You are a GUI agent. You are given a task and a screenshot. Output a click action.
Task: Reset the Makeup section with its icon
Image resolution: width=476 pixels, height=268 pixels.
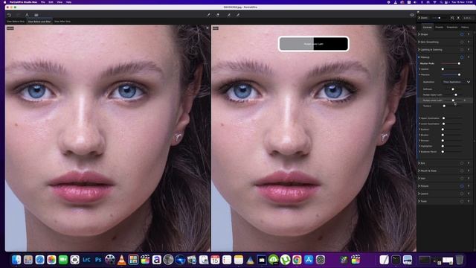click(x=469, y=57)
